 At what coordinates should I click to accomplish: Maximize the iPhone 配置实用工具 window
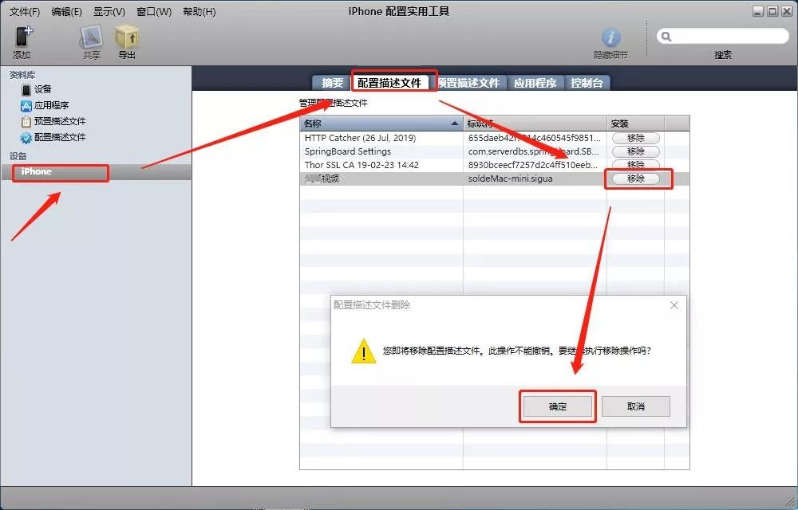(772, 12)
